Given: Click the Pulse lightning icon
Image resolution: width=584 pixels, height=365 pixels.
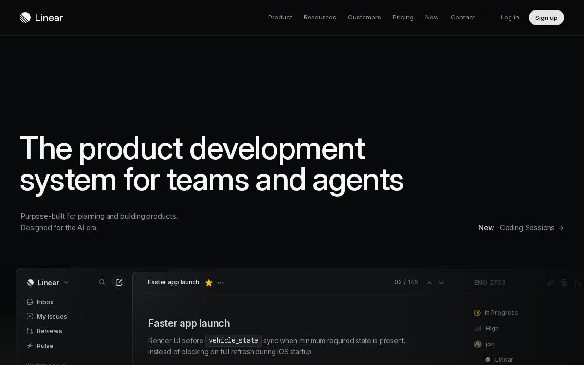Looking at the screenshot, I should (30, 346).
